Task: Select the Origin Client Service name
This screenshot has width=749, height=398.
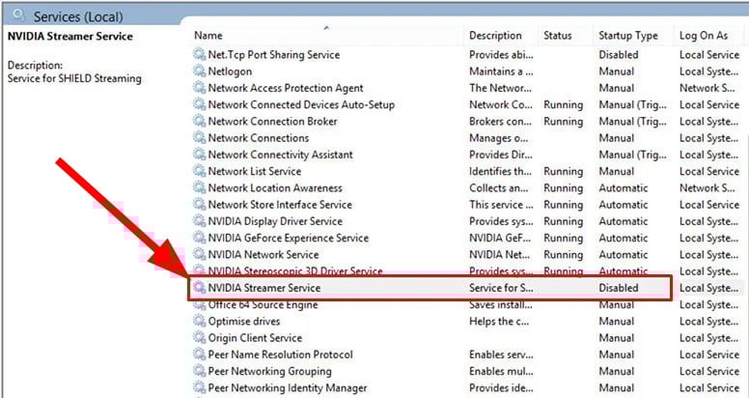Action: pyautogui.click(x=255, y=338)
